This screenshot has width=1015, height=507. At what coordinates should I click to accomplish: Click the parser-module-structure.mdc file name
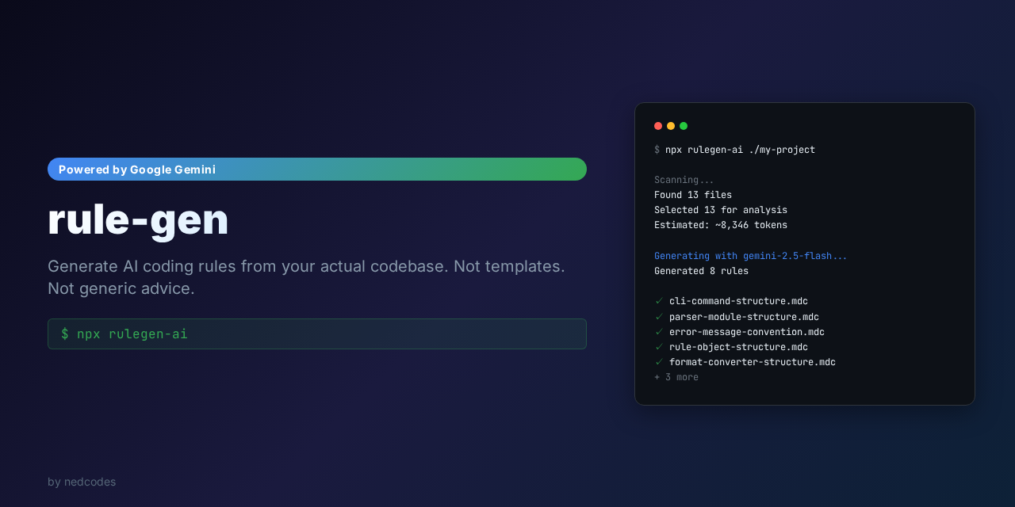(744, 317)
